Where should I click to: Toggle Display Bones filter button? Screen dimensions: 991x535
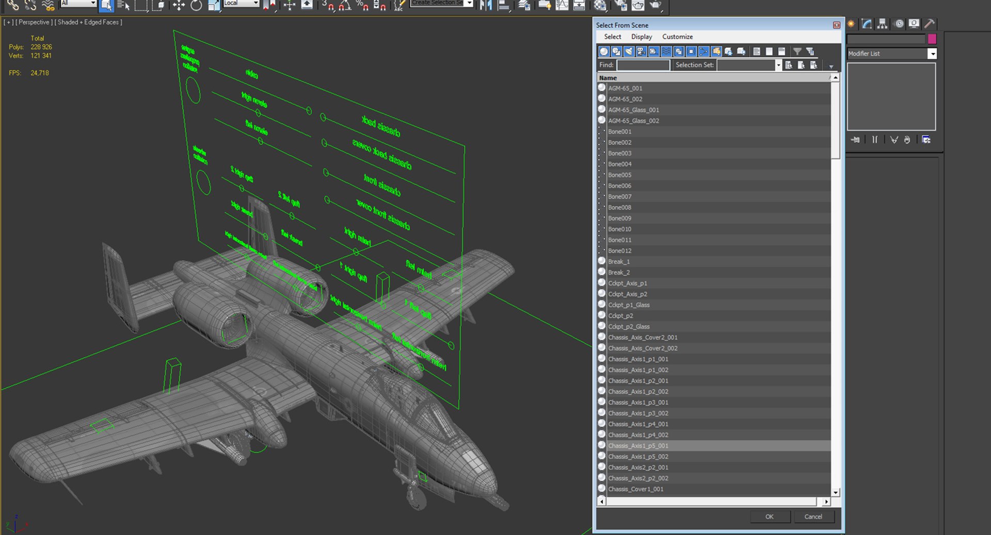704,52
